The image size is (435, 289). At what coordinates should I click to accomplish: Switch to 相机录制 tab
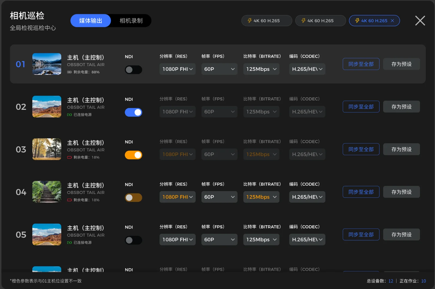131,21
